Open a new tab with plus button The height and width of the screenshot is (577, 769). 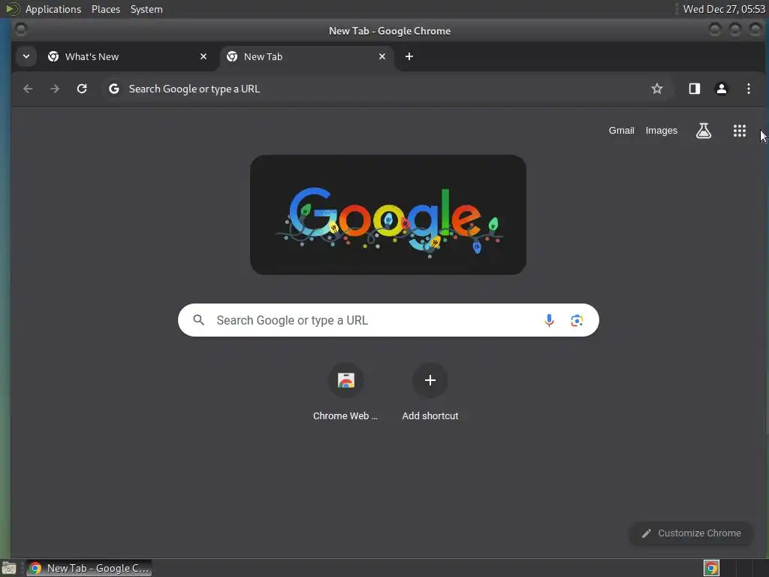(409, 56)
